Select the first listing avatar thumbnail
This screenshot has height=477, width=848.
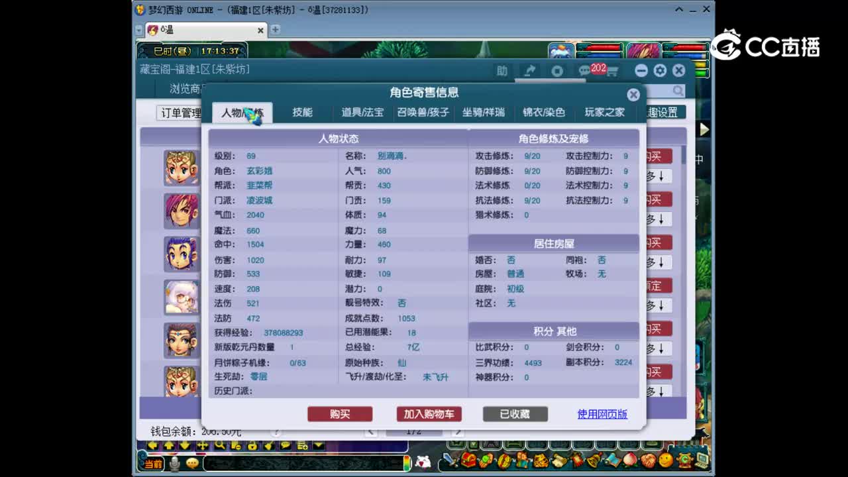coord(181,168)
